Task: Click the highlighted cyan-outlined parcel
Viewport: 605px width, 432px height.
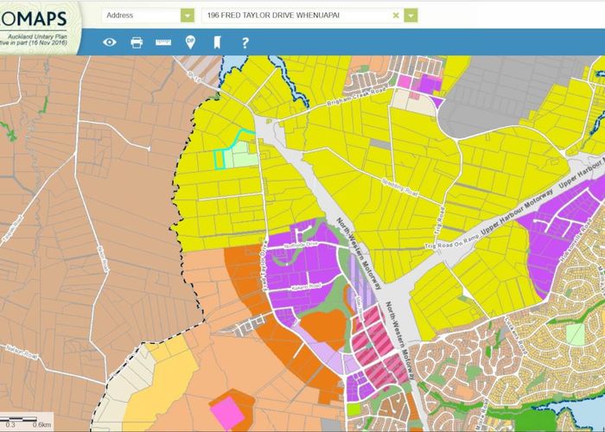Action: tap(220, 160)
